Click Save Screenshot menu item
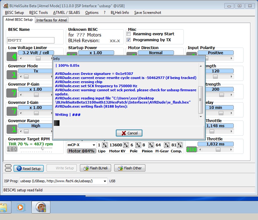The image size is (258, 220). click(148, 13)
